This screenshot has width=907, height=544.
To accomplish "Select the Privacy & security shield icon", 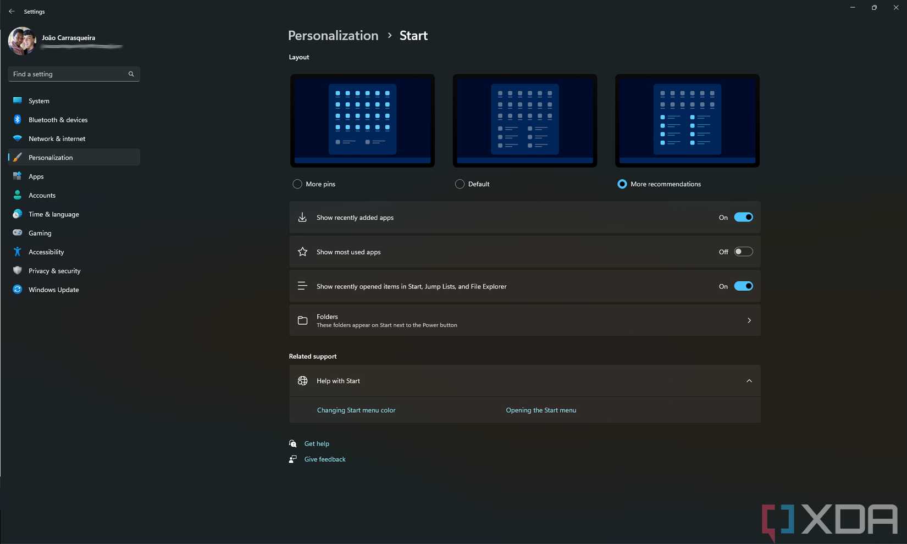I will tap(17, 270).
